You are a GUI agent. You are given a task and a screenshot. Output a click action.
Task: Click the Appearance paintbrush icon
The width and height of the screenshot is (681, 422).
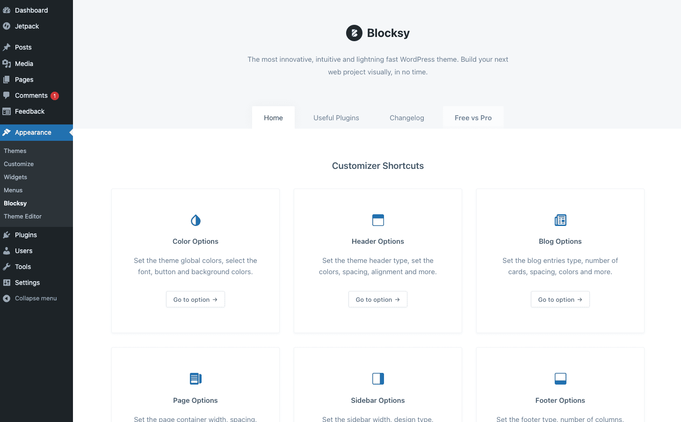(x=7, y=132)
